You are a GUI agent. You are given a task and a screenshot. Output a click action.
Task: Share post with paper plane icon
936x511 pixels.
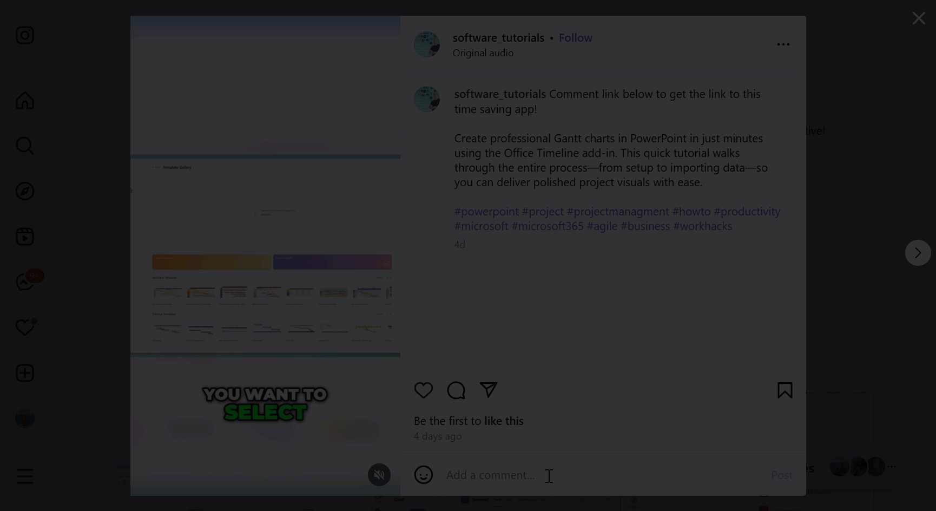(x=489, y=390)
